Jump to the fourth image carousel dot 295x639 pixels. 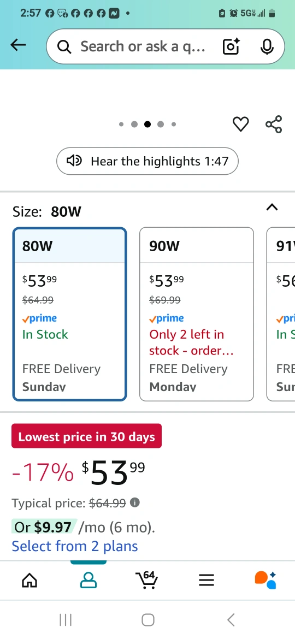coord(161,125)
